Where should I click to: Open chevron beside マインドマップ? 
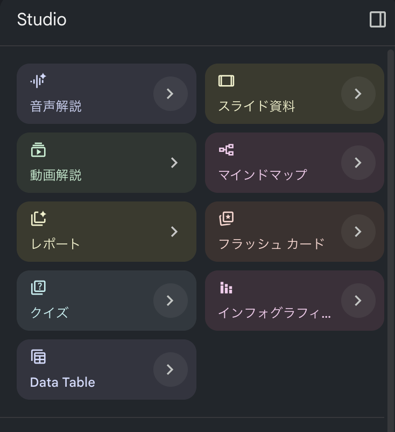(358, 163)
